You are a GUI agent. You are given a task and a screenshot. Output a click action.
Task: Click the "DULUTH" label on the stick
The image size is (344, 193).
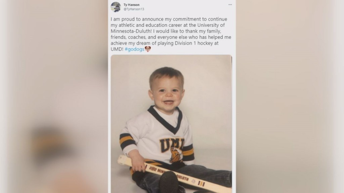182,178
